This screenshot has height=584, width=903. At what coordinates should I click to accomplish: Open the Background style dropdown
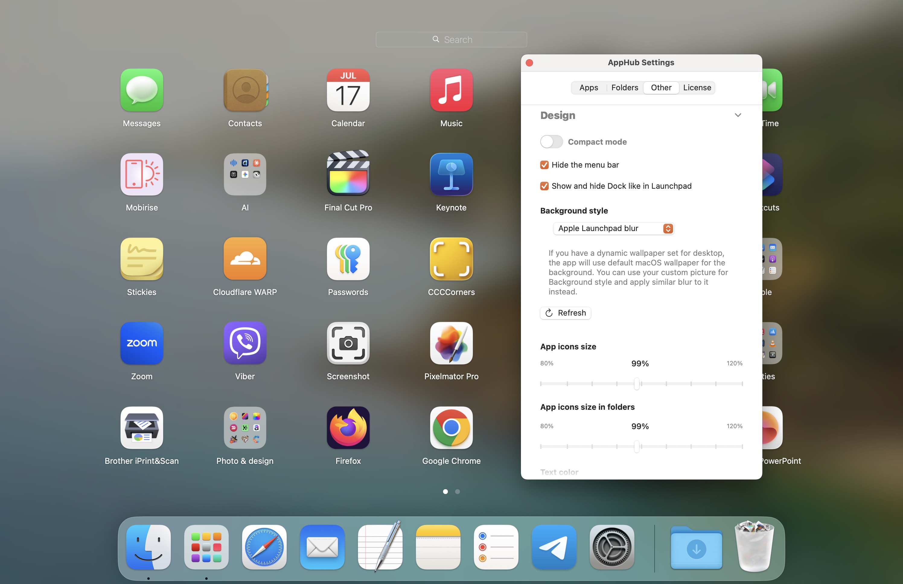614,228
